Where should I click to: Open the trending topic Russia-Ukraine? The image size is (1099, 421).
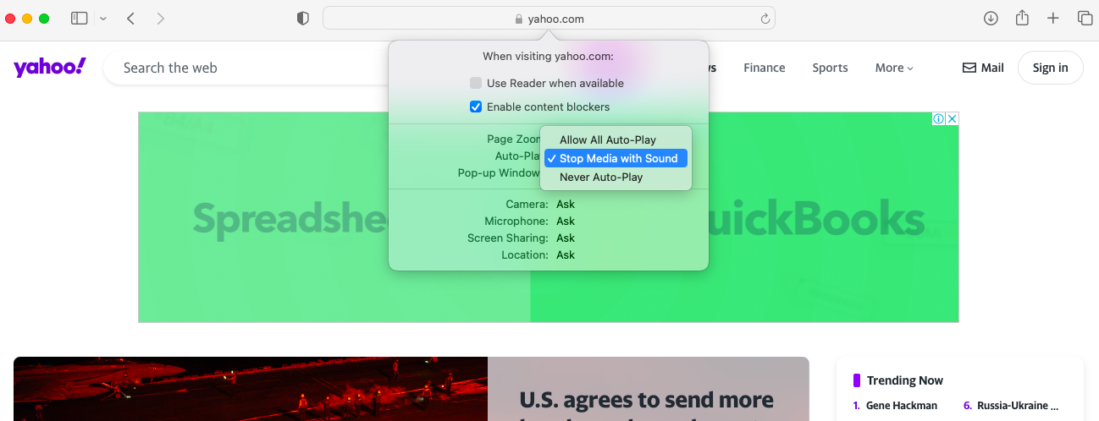1018,405
